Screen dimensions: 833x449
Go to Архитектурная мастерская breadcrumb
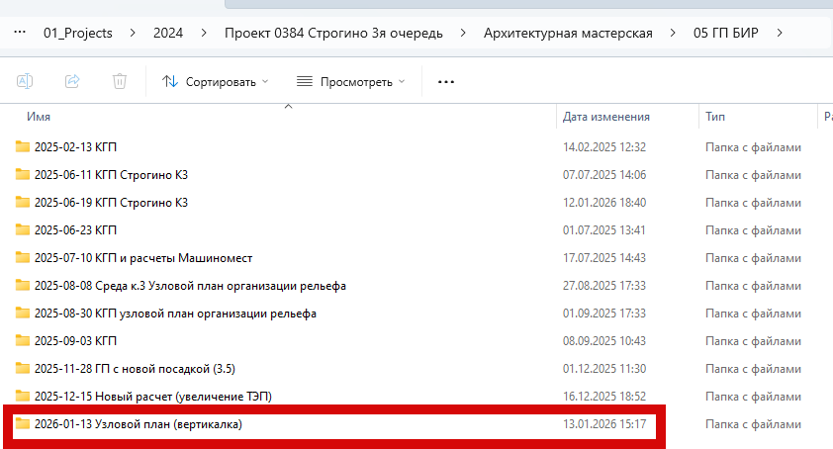(x=568, y=33)
